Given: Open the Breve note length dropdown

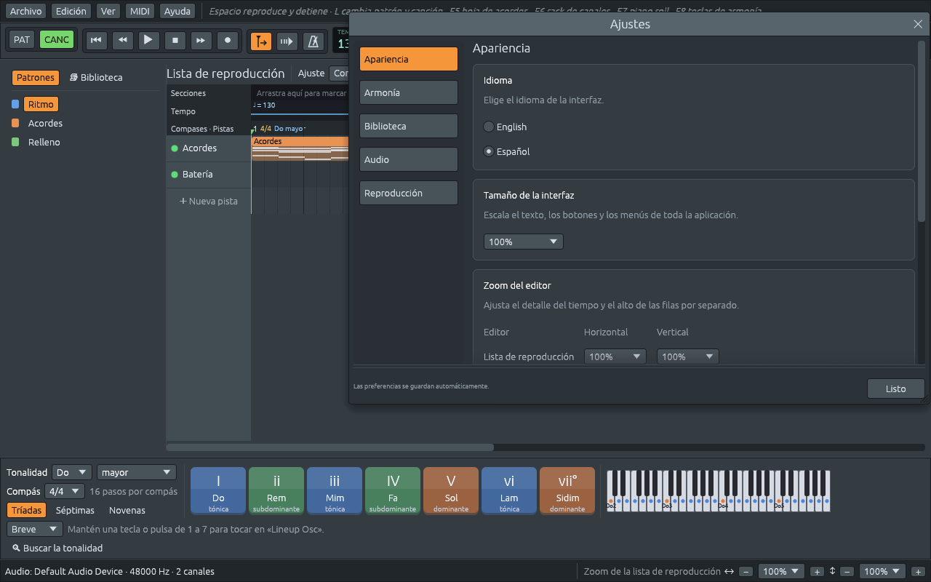Looking at the screenshot, I should 35,529.
